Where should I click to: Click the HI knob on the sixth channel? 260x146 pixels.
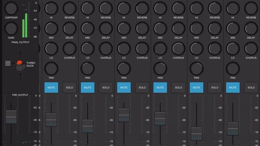[x=233, y=8]
